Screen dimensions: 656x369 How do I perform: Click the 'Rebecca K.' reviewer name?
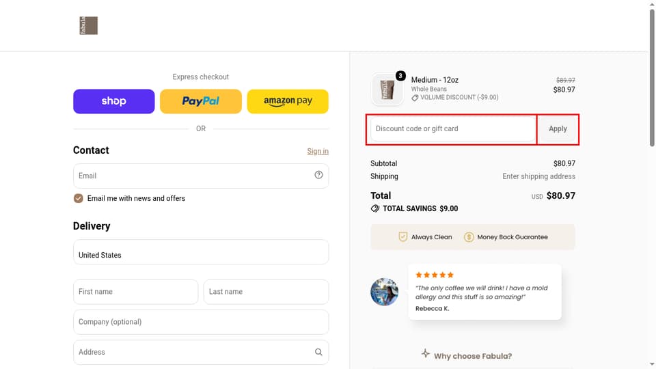point(432,308)
